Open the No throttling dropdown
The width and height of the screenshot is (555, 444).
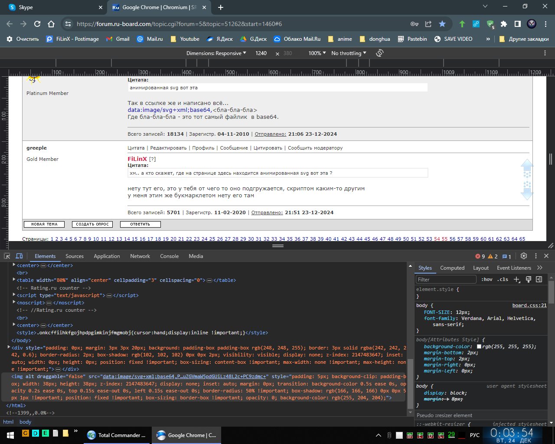click(x=349, y=53)
